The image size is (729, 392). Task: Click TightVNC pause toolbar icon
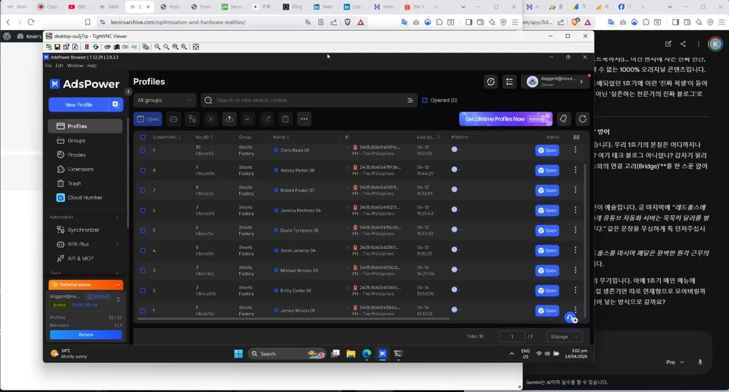87,47
